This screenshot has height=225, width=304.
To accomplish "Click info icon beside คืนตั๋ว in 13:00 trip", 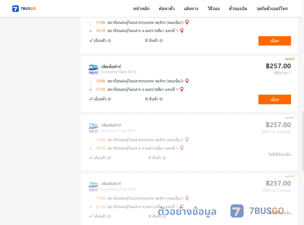I will [161, 99].
